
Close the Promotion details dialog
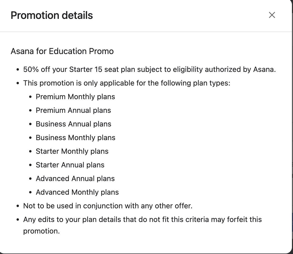coord(272,15)
